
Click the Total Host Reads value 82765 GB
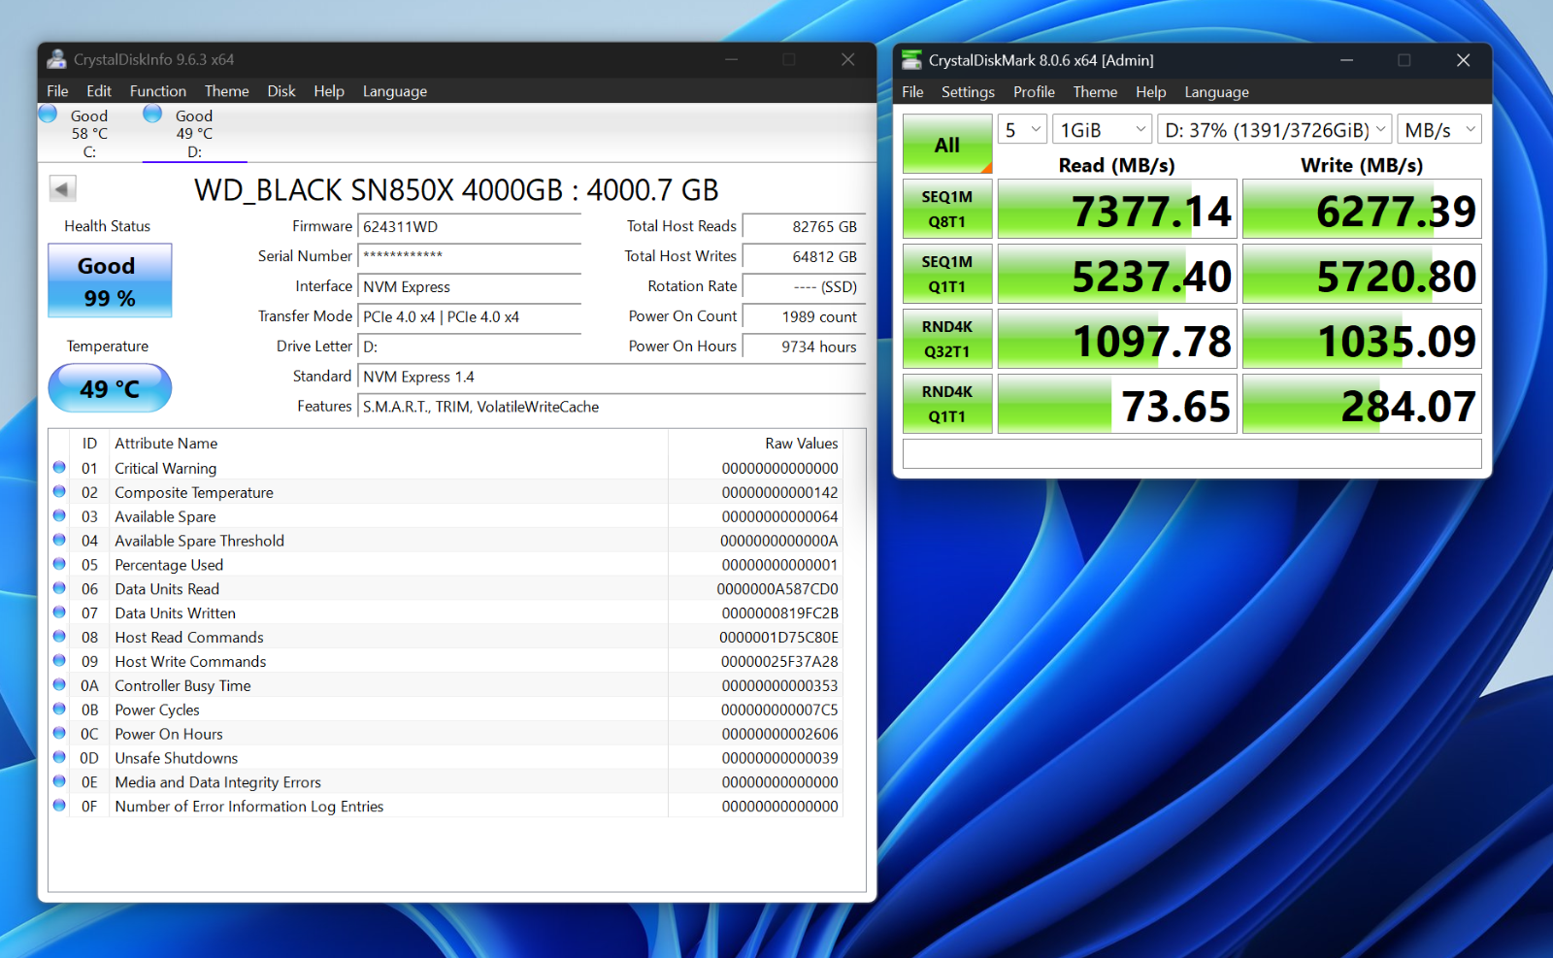(804, 226)
